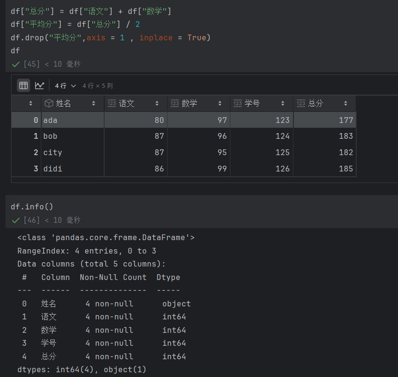Expand the 语文 column sort arrows

coord(157,103)
